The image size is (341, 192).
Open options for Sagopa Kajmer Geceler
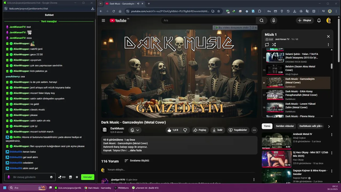click(332, 171)
